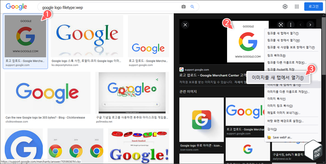Open the Google apps grid

[297, 7]
